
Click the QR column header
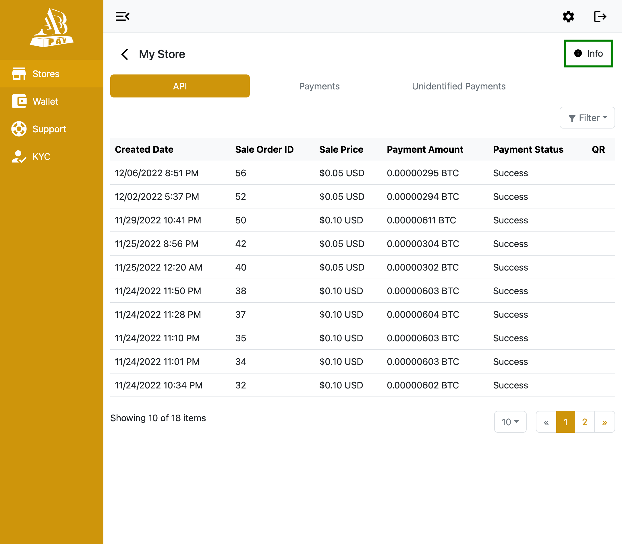coord(598,149)
